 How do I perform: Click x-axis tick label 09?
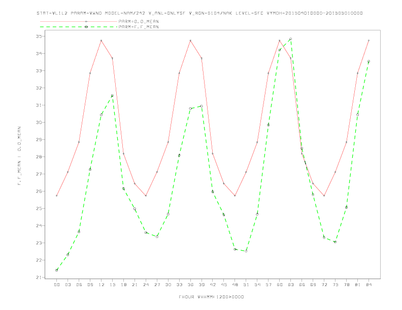tap(90, 285)
